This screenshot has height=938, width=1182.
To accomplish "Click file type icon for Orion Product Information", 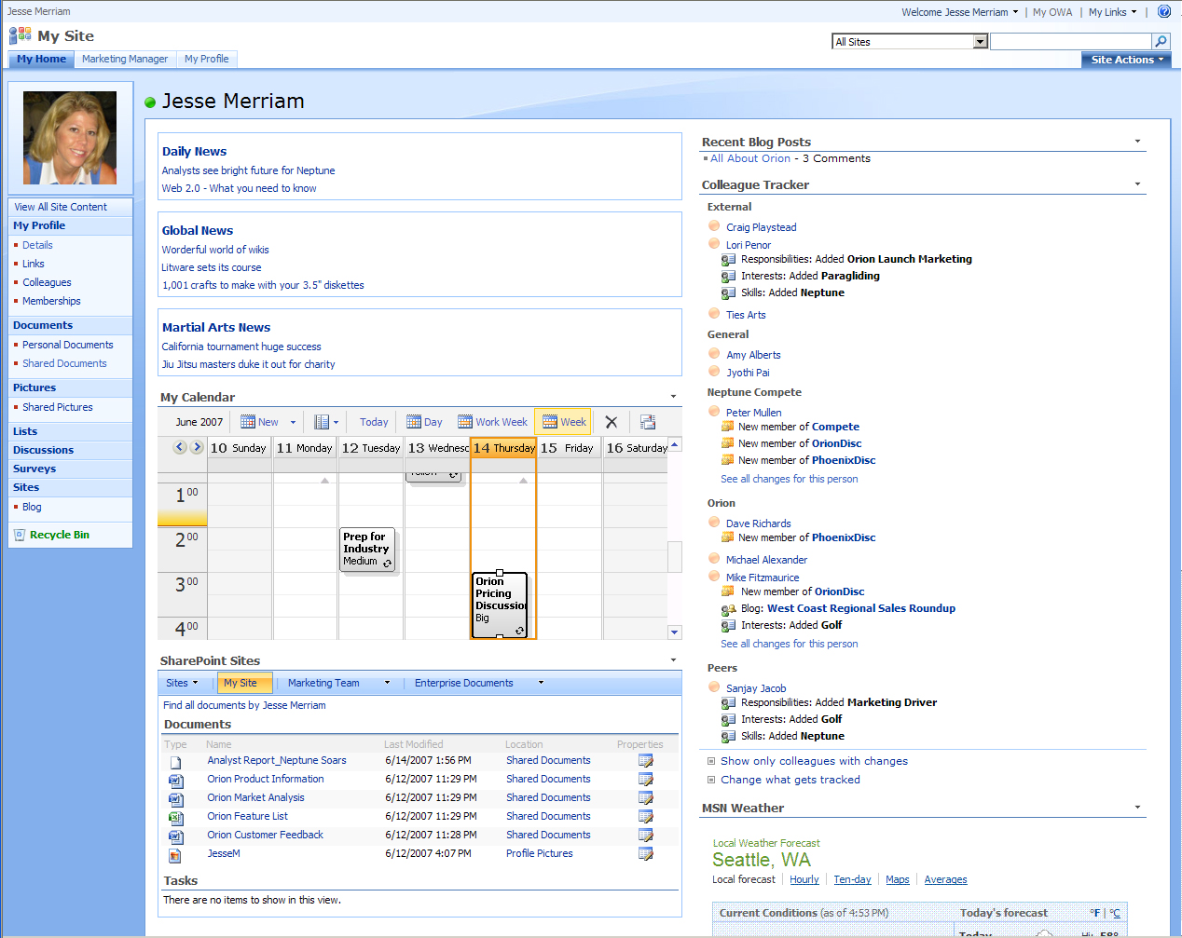I will (175, 781).
